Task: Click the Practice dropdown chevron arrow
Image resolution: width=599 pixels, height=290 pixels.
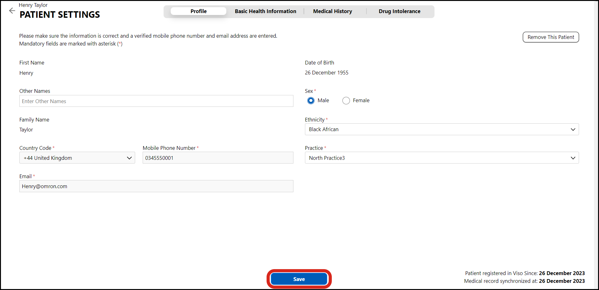Action: coord(573,158)
